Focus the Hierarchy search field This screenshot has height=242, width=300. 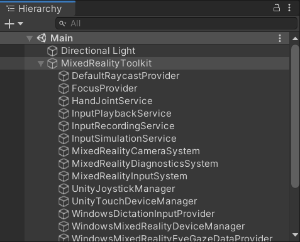pyautogui.click(x=176, y=23)
